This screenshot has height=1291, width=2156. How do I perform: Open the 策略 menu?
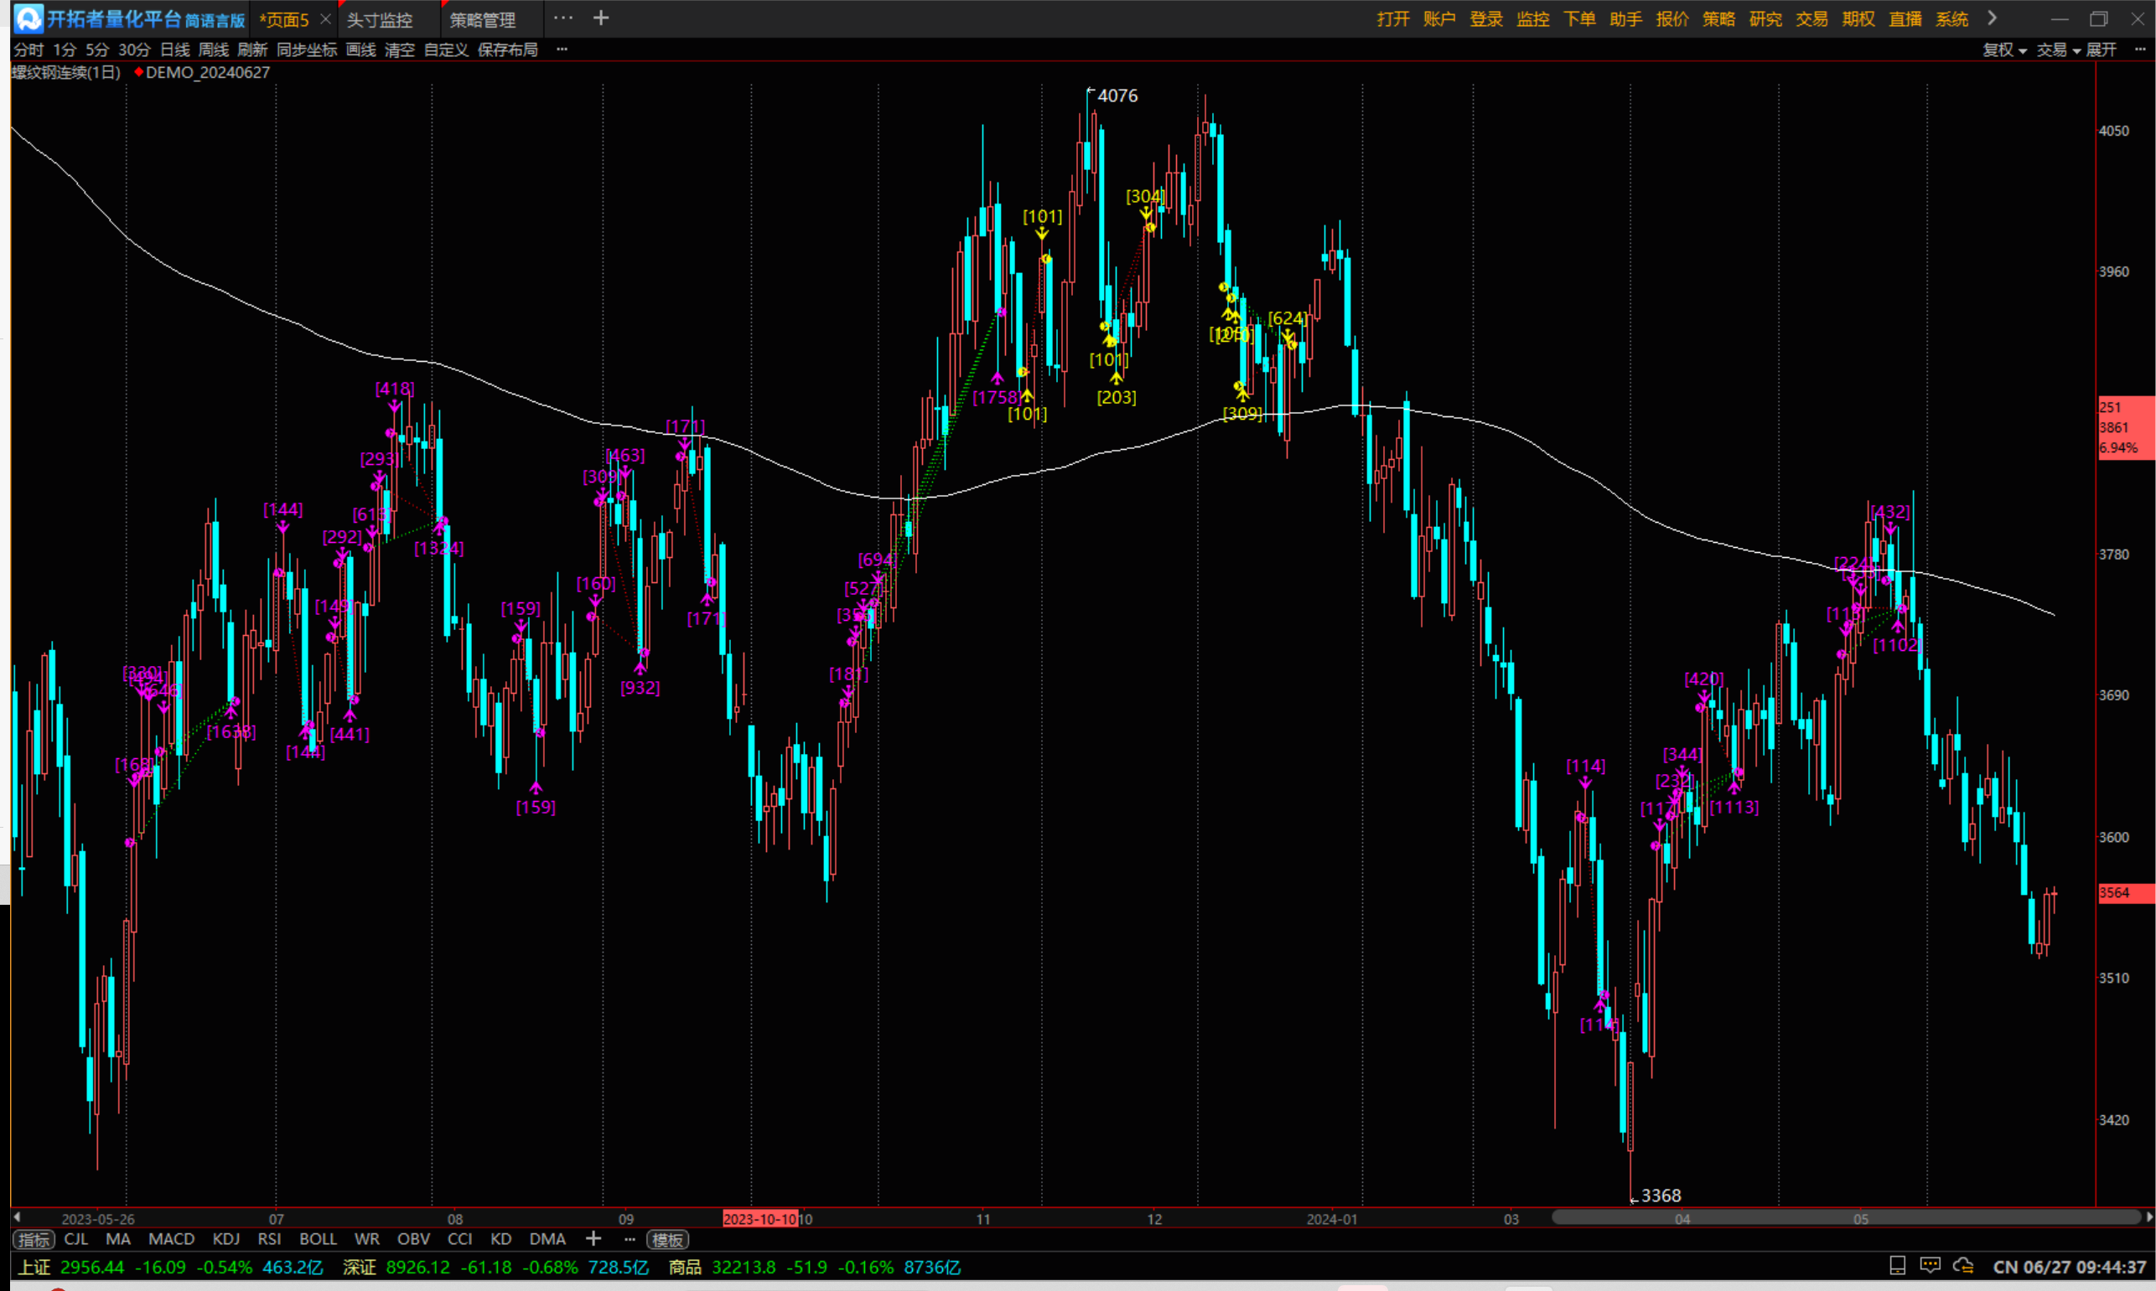tap(1718, 18)
